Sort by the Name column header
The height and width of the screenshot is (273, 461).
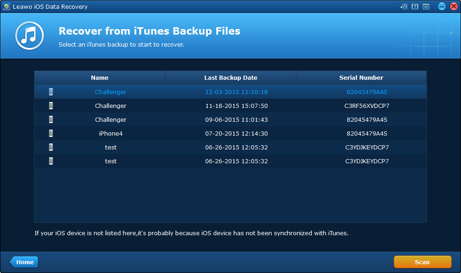tap(100, 77)
